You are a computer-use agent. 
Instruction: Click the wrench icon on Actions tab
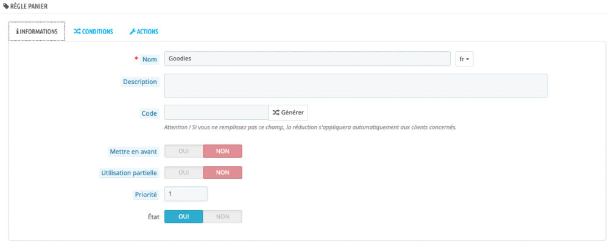coord(132,32)
